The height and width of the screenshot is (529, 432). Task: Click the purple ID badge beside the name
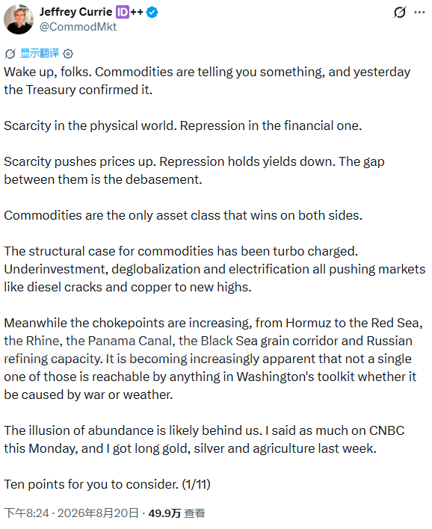coord(122,12)
